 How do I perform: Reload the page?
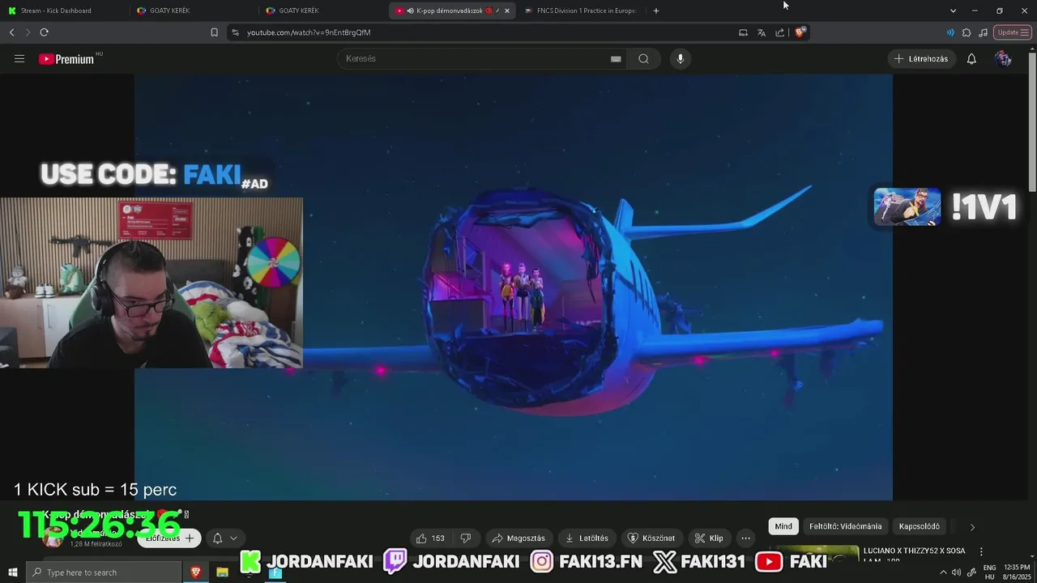pyautogui.click(x=44, y=32)
